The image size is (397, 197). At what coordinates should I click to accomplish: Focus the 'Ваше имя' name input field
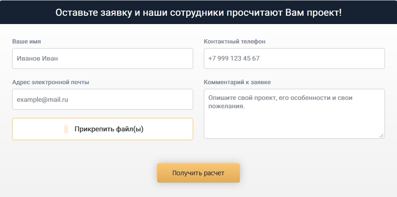[x=103, y=58]
